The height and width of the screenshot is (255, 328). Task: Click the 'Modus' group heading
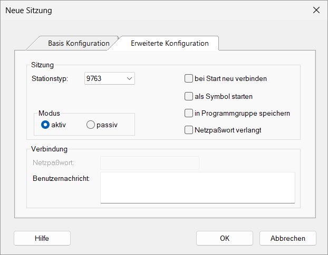pyautogui.click(x=49, y=114)
